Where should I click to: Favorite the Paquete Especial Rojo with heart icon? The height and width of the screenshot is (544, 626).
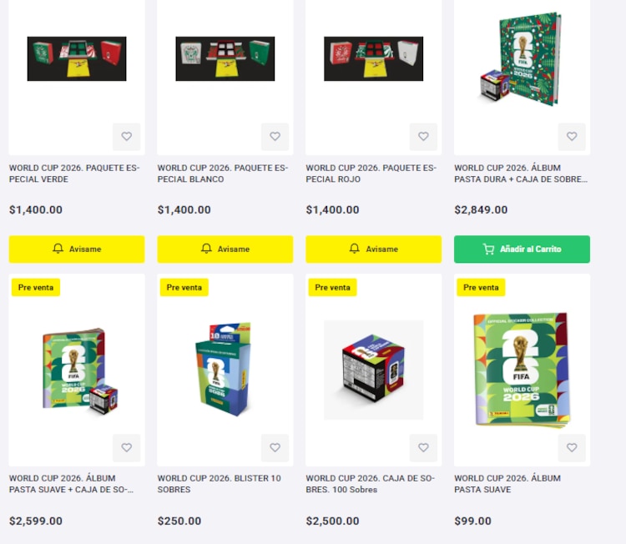(x=423, y=137)
